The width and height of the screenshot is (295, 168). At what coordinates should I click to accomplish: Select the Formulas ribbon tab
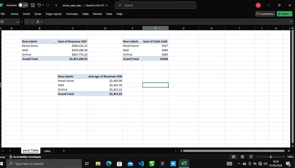tap(72, 14)
